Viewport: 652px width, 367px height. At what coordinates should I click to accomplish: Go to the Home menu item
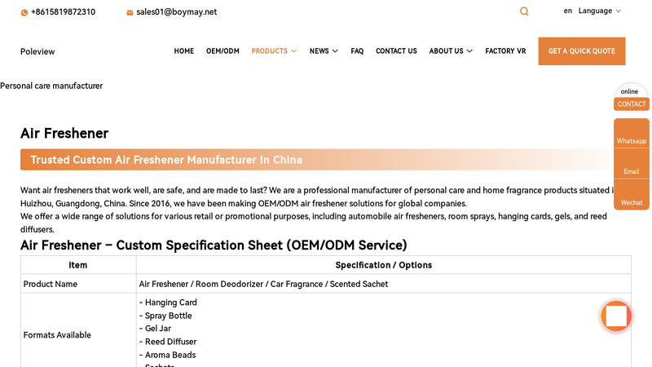coord(184,51)
